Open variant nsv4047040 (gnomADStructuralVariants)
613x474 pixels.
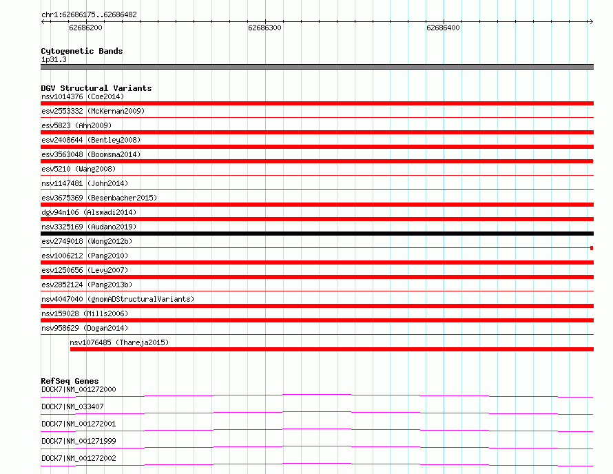point(118,299)
